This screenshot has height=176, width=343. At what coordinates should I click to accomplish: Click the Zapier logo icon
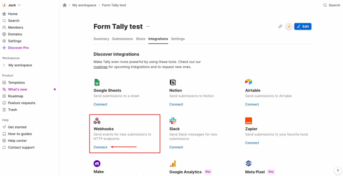click(x=249, y=121)
